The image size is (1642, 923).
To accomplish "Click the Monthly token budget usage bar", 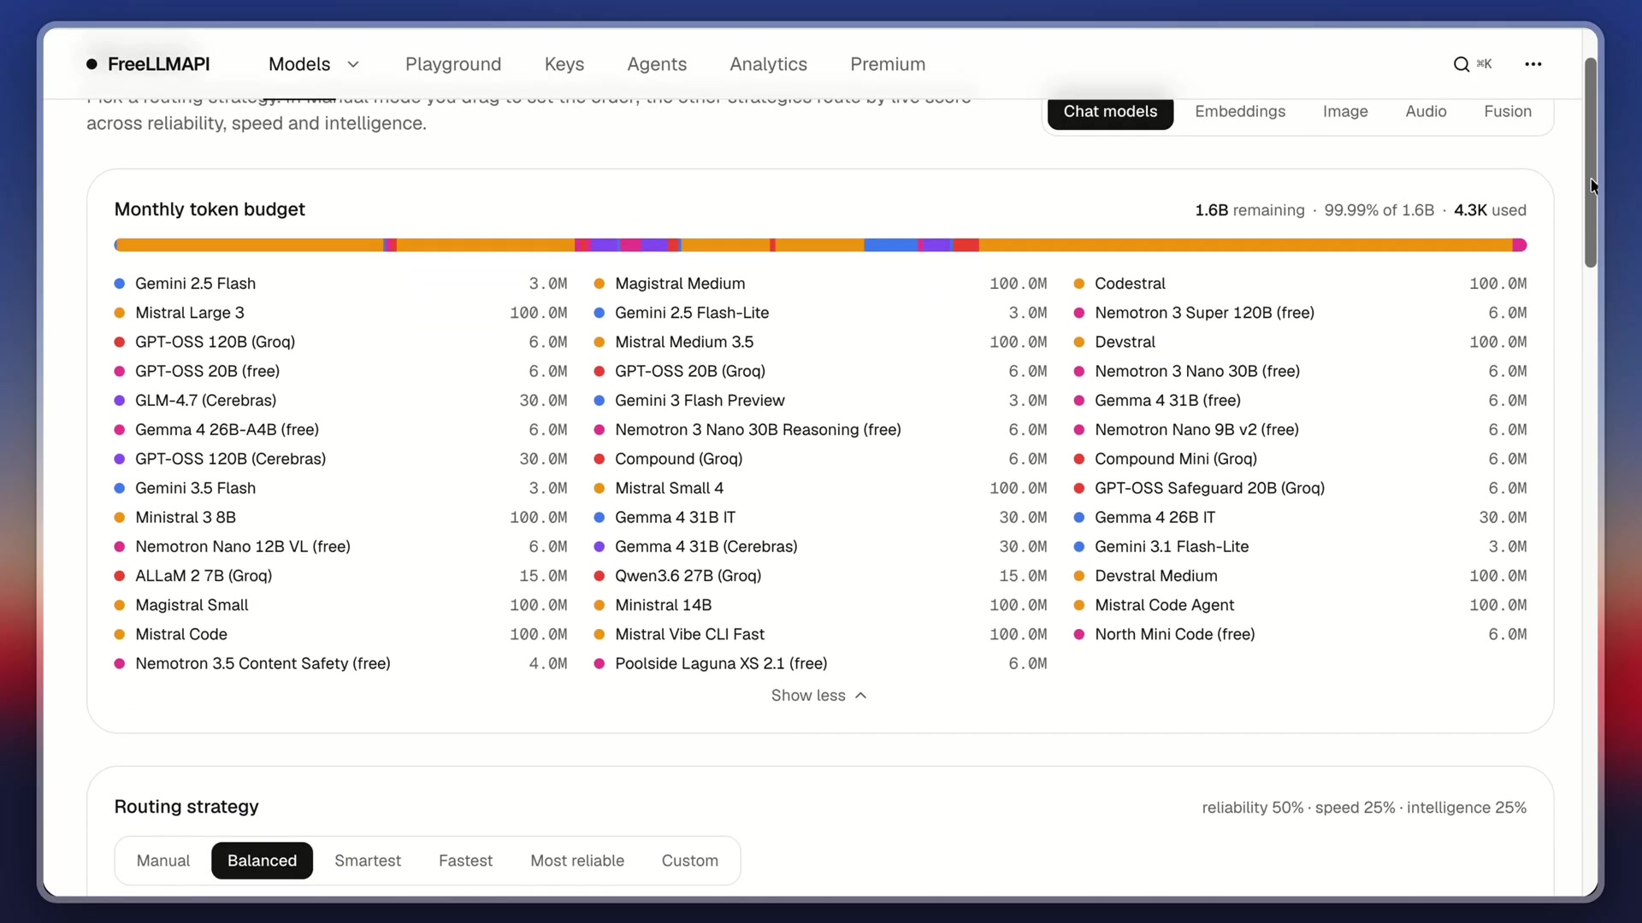I will coord(820,245).
